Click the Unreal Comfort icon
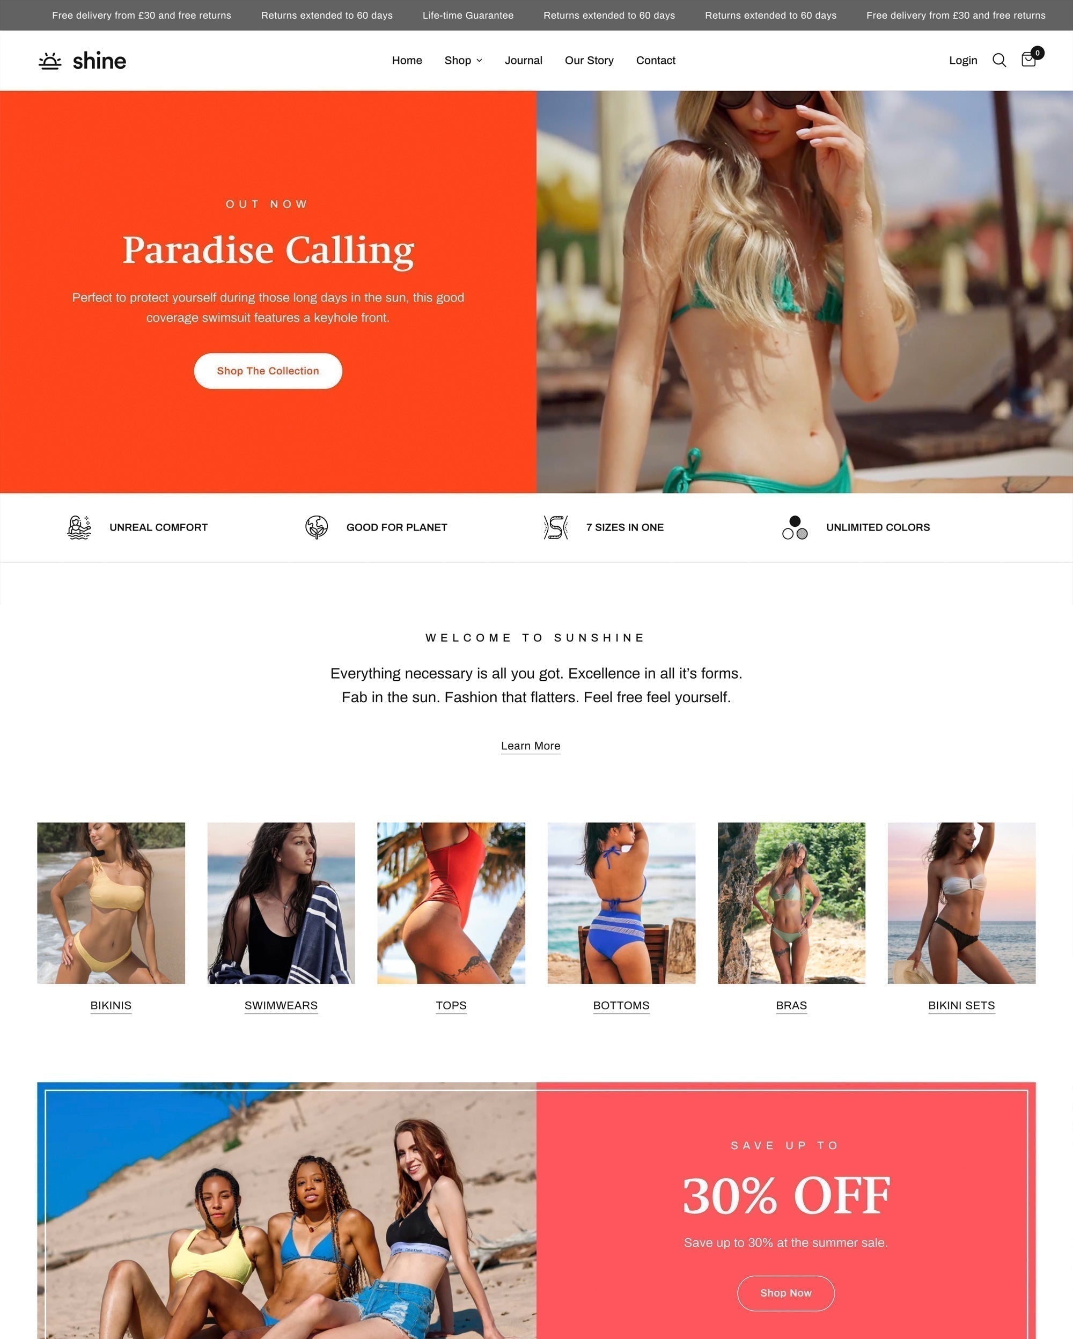This screenshot has width=1073, height=1339. tap(79, 527)
